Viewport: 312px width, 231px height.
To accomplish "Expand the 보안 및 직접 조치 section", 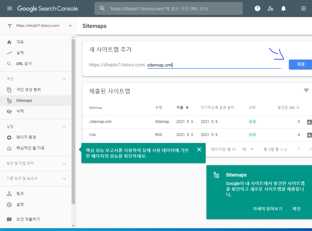I will click(x=64, y=164).
